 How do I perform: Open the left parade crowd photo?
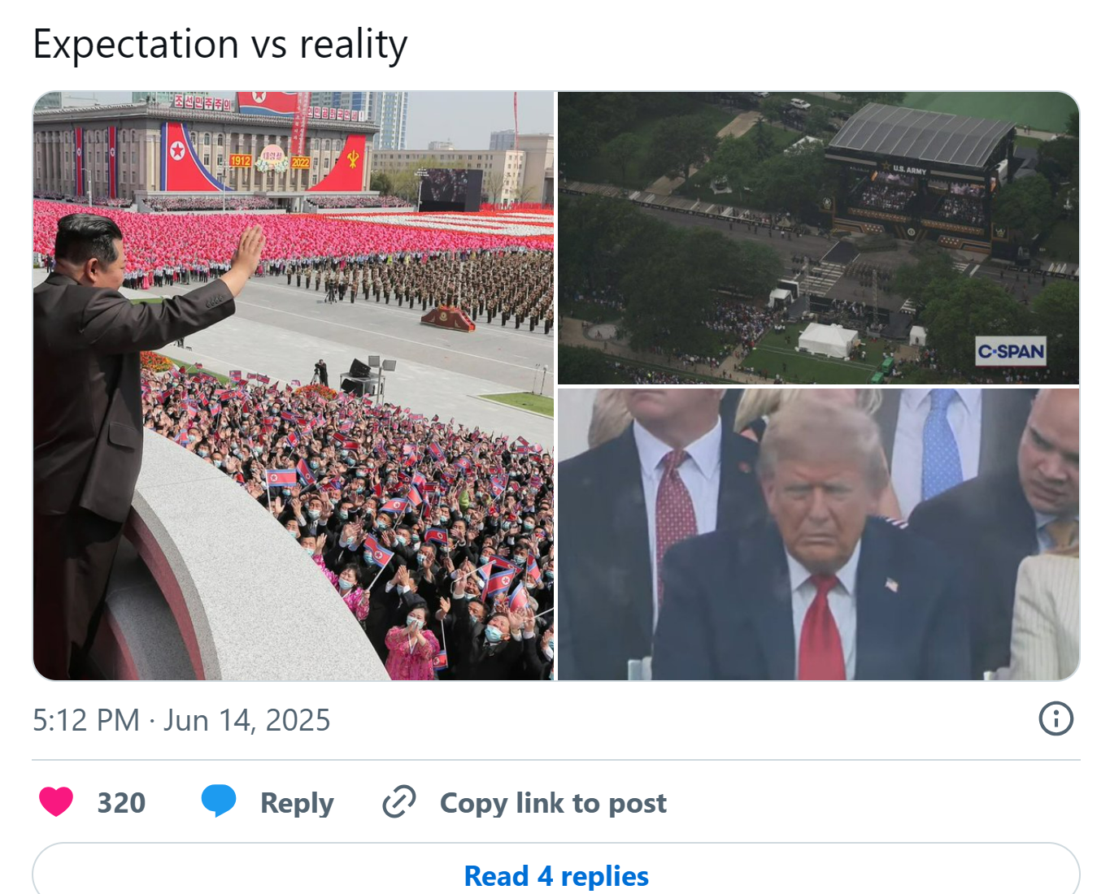294,386
